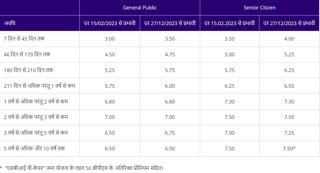
Task: Select the 4.50 rate value
Action: point(110,55)
